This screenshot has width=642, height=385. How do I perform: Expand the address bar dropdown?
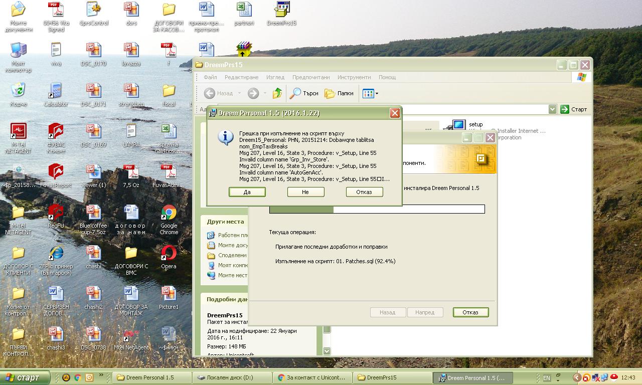(552, 109)
